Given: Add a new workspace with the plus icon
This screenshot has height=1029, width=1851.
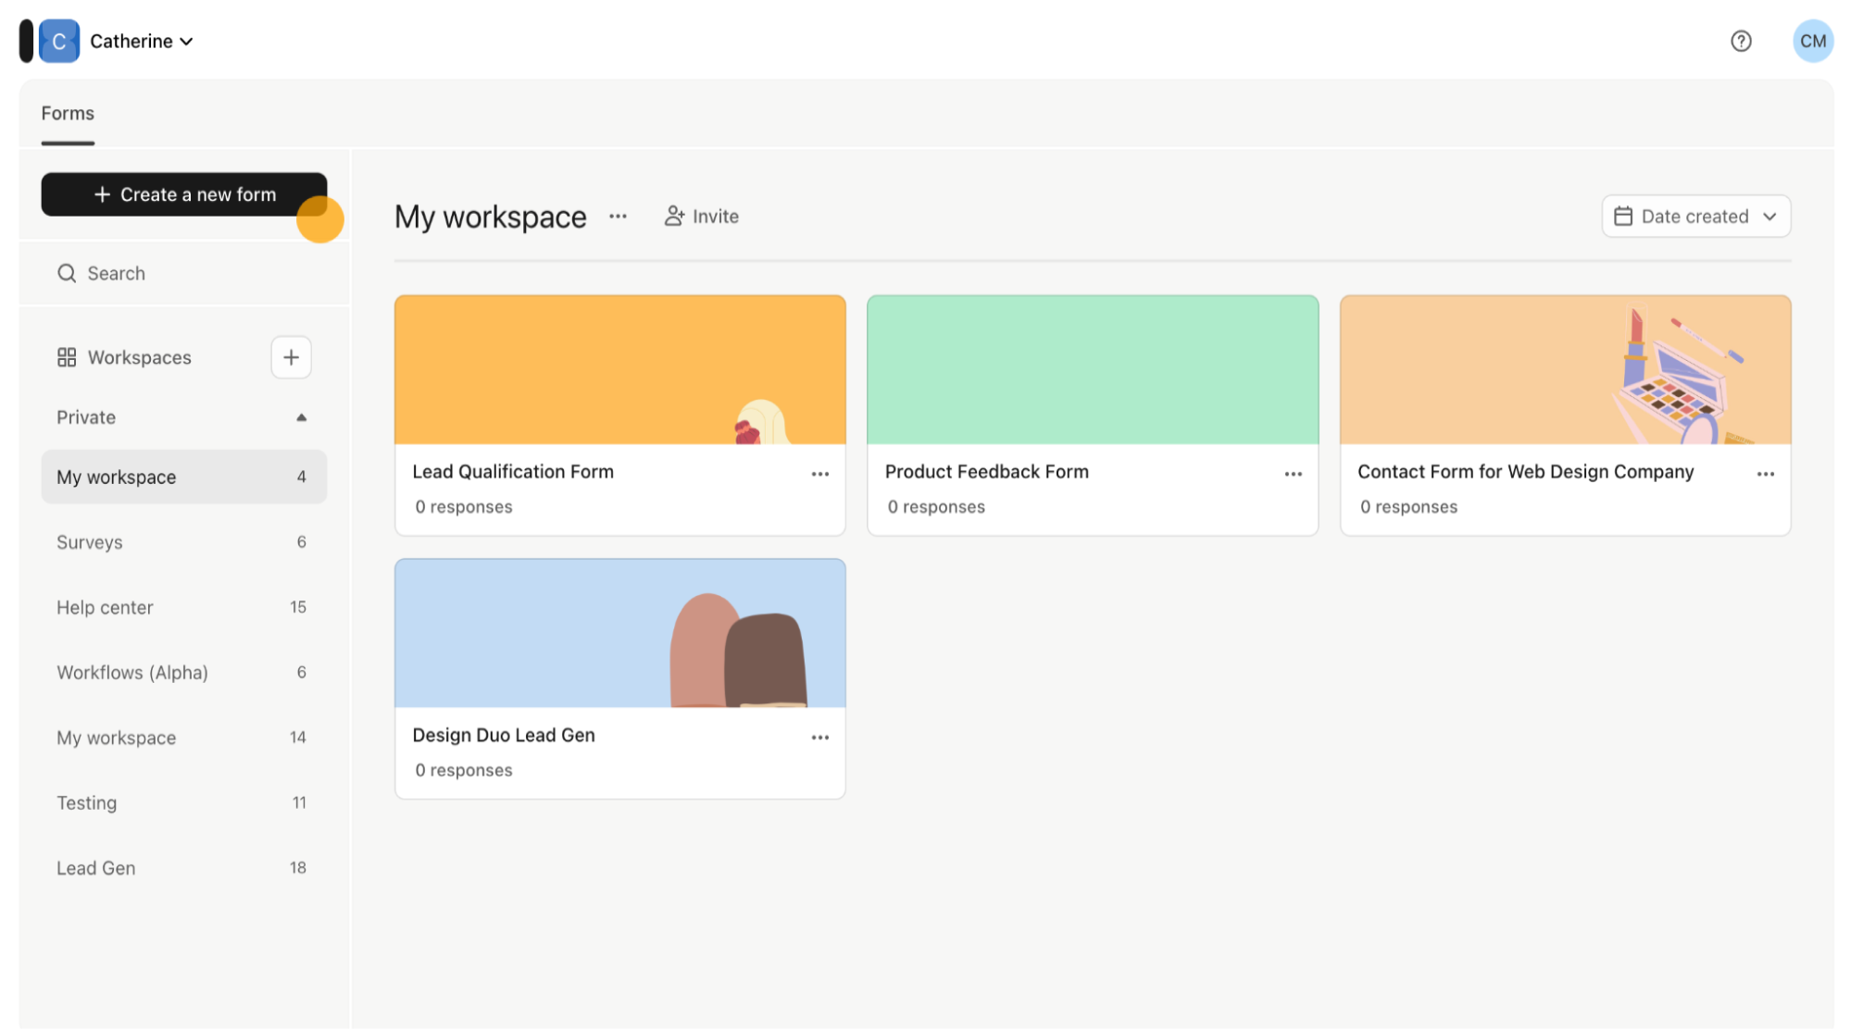Looking at the screenshot, I should [291, 357].
